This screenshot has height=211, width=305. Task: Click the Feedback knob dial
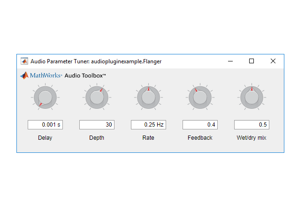click(200, 98)
